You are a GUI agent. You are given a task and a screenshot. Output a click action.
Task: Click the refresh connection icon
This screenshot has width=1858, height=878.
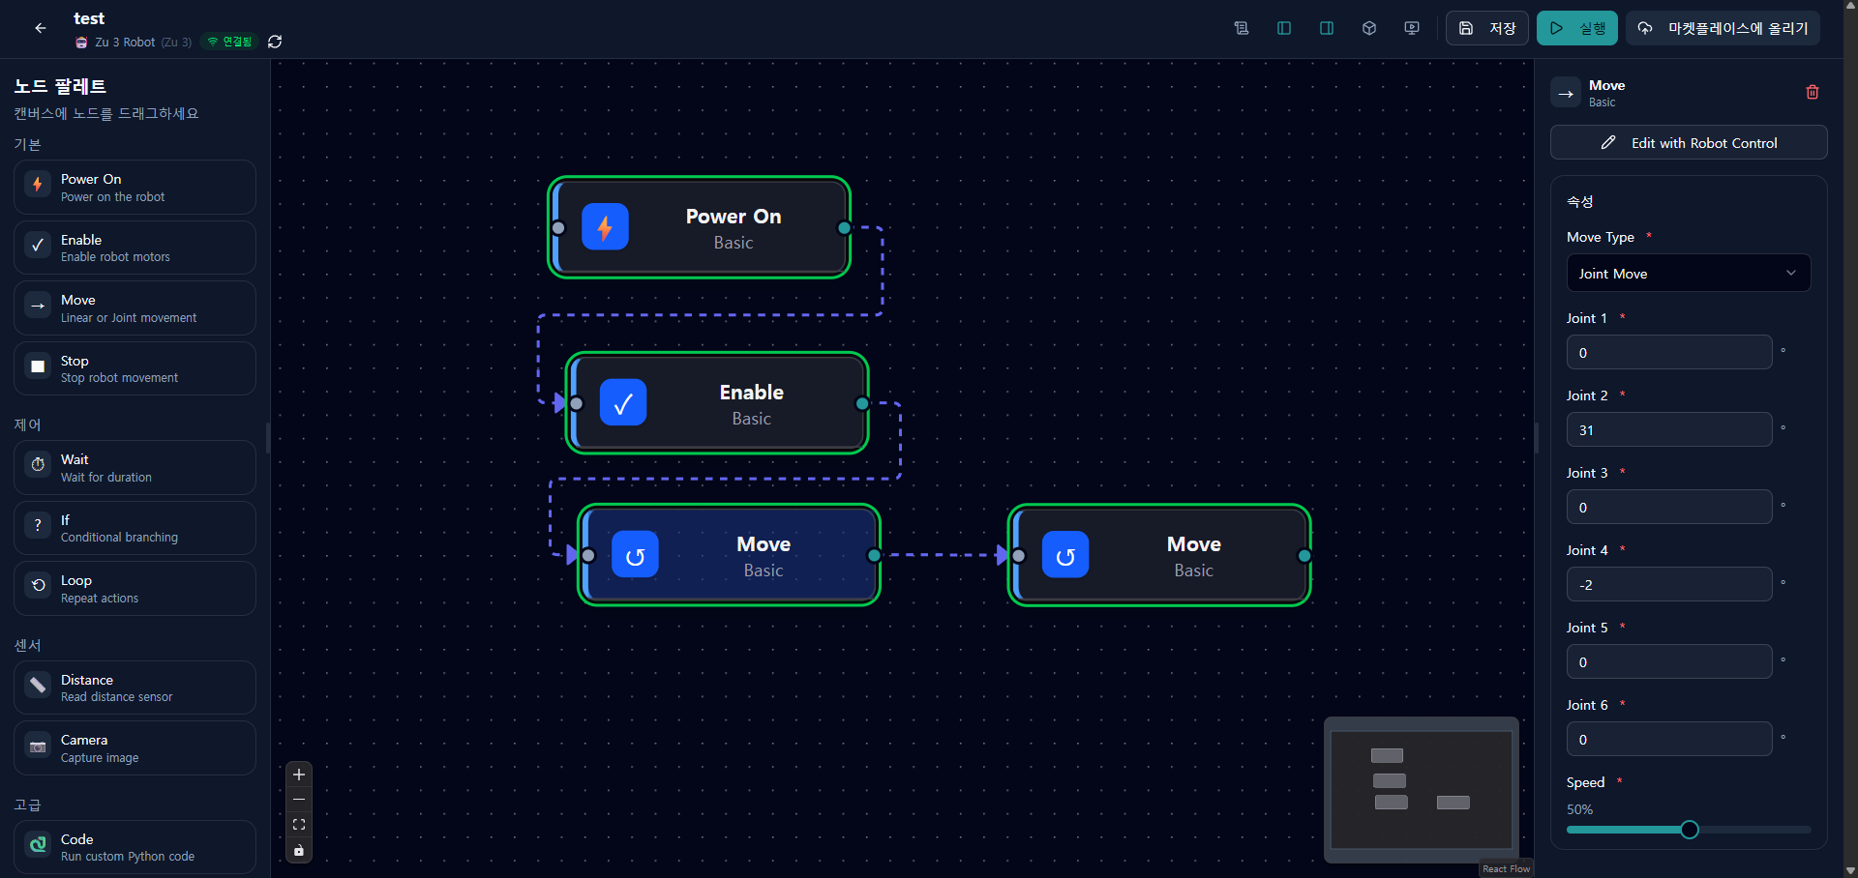(275, 42)
